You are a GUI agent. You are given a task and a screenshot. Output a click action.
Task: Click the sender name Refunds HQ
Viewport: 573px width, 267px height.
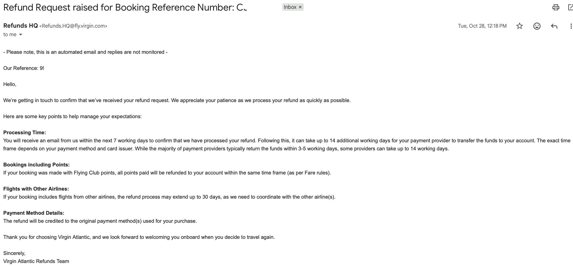click(x=20, y=26)
